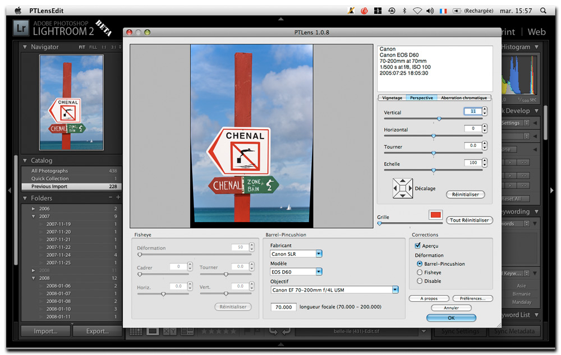Set Navigator zoom to 1:1

pyautogui.click(x=104, y=47)
